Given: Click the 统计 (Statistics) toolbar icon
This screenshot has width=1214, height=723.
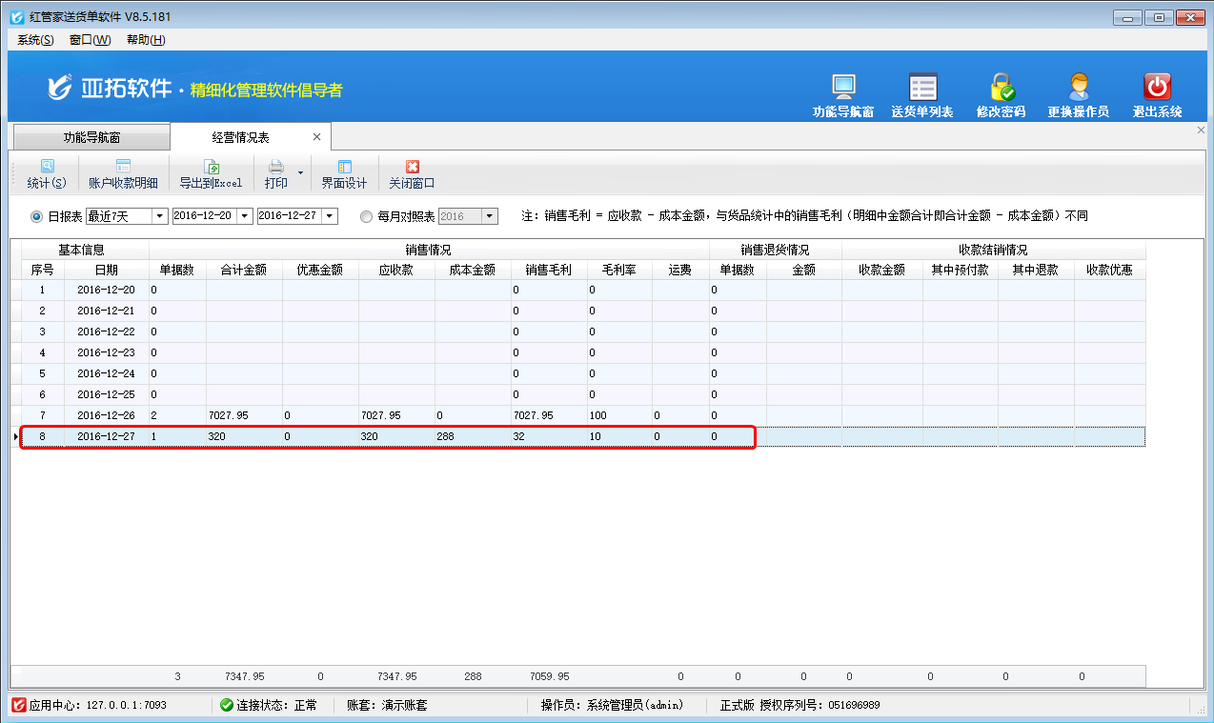Looking at the screenshot, I should [47, 167].
